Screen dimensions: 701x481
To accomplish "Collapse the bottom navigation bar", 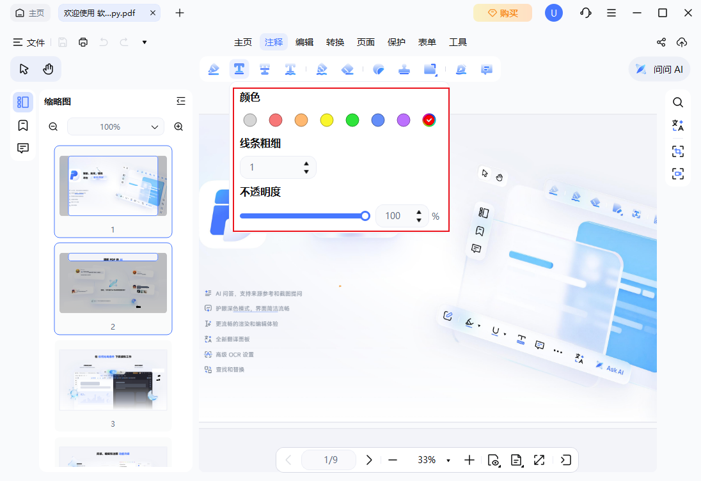I will (565, 460).
